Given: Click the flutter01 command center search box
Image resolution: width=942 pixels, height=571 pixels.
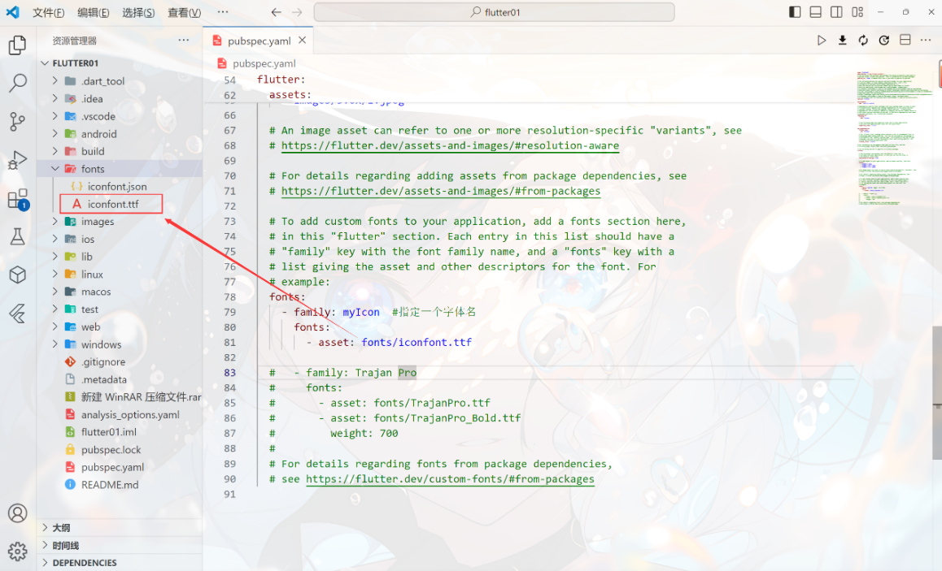Looking at the screenshot, I should (494, 12).
